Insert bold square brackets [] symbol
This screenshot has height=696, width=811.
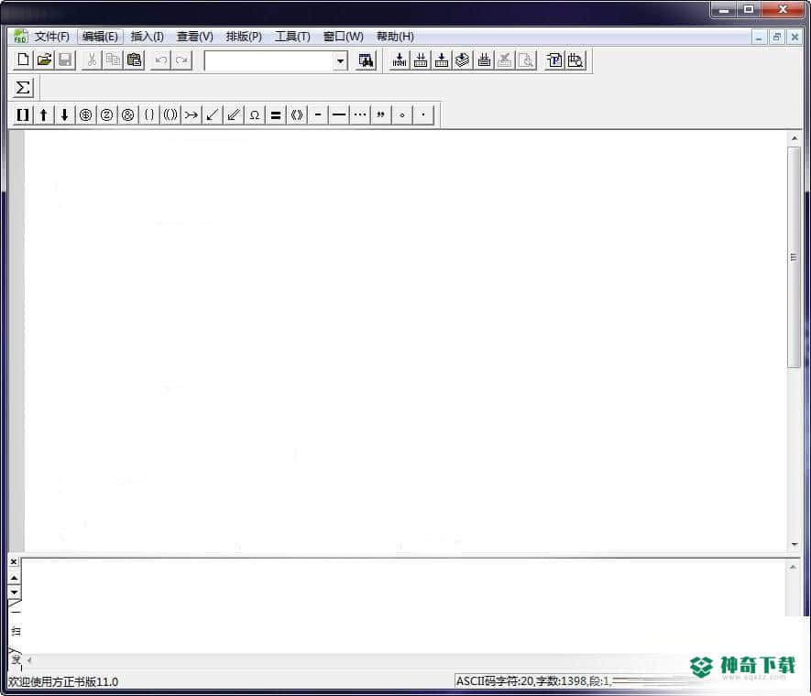[x=23, y=114]
